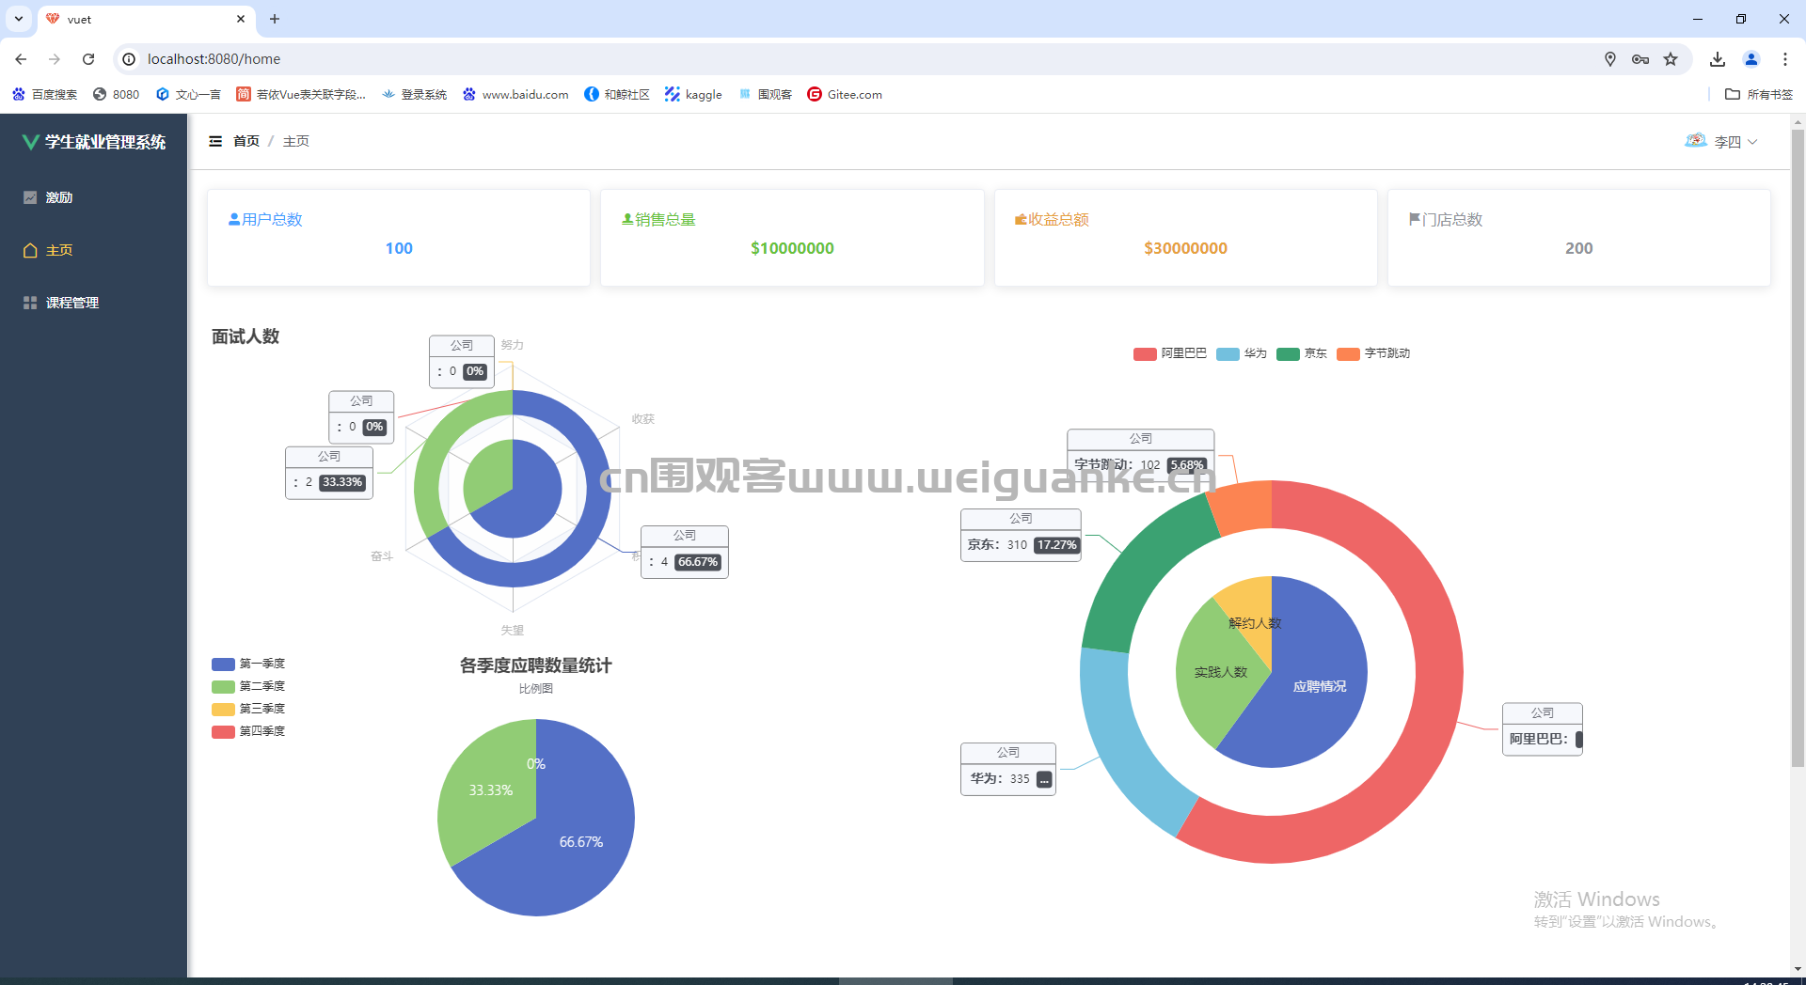Open the browser downloads icon

[1718, 59]
